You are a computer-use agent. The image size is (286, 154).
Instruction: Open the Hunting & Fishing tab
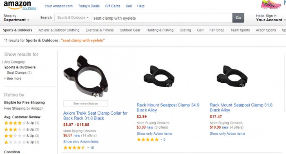coord(160,30)
